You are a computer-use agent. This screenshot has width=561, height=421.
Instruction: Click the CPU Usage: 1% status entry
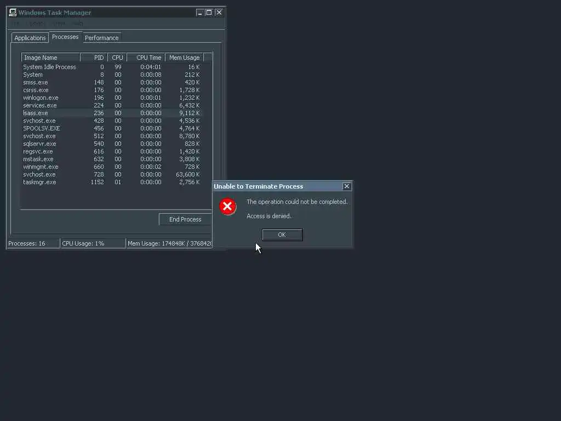(93, 243)
